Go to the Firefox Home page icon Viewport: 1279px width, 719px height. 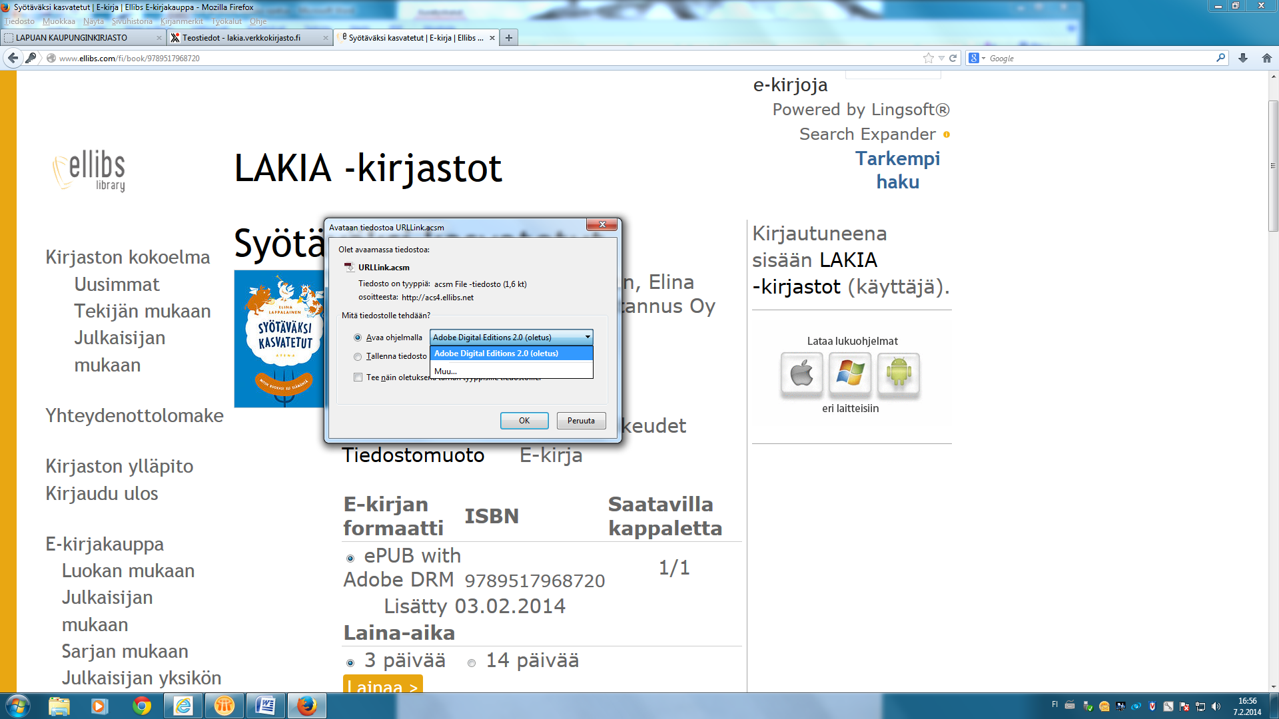point(1266,58)
